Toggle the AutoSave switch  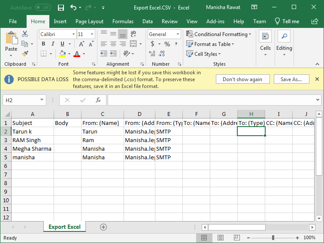tap(43, 8)
